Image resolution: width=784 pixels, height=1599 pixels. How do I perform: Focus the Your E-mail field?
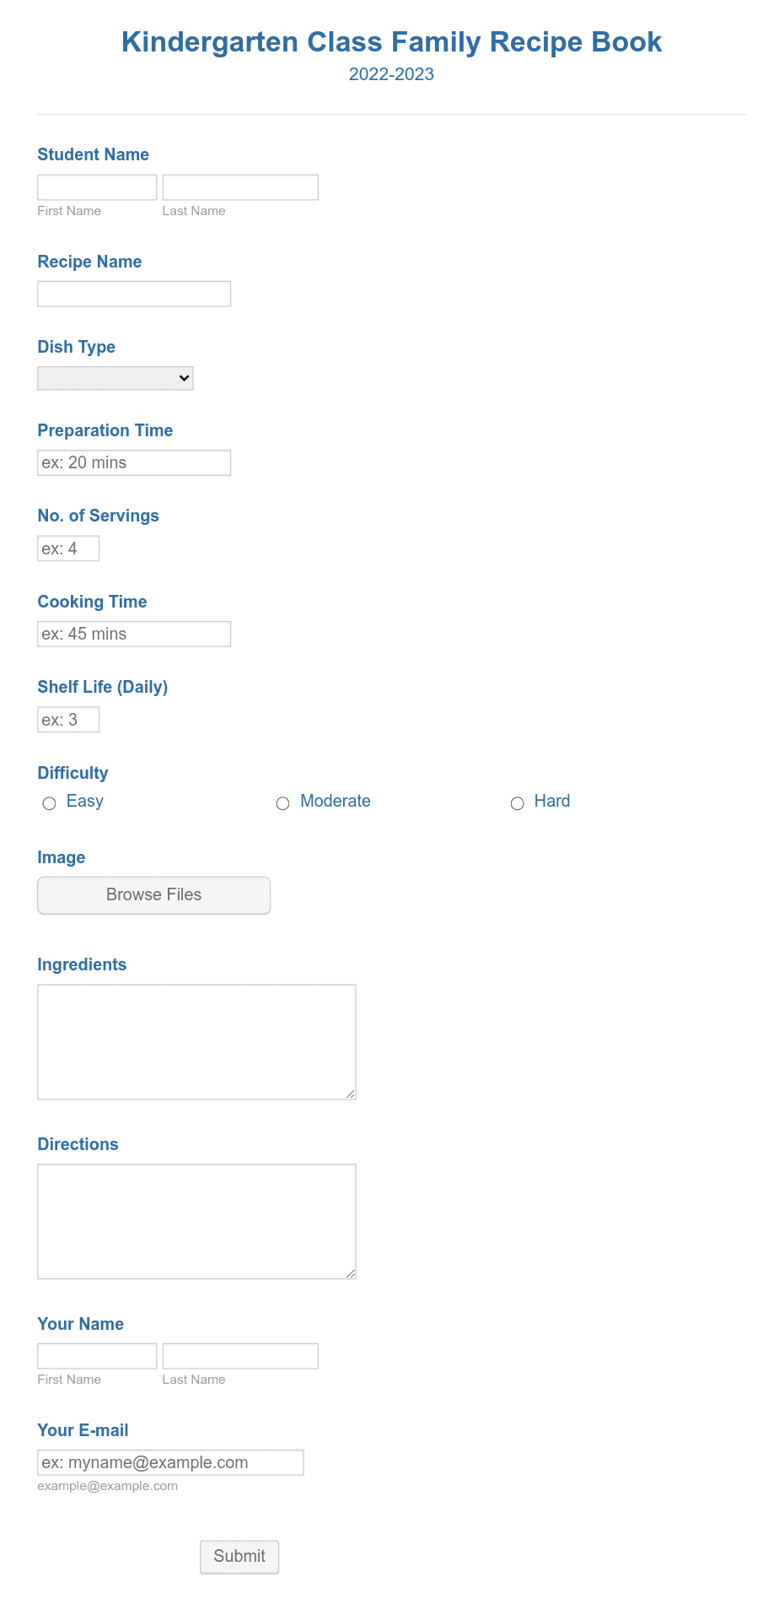tap(170, 1462)
